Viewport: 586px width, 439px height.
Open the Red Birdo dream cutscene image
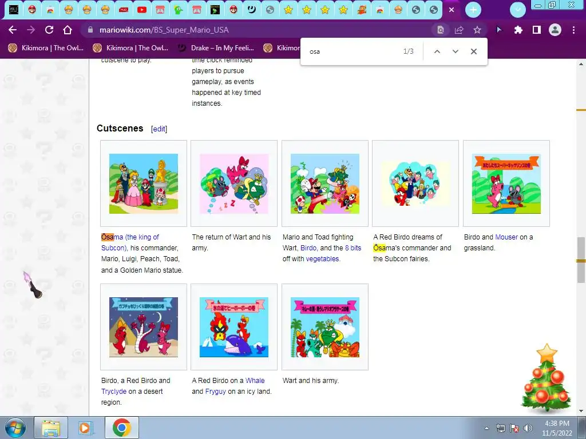415,183
